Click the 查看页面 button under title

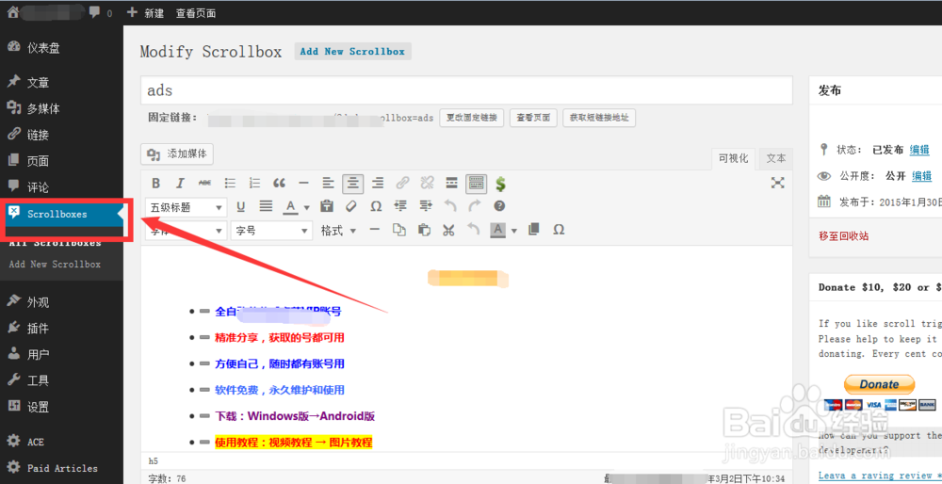533,118
